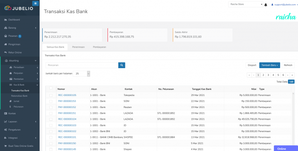Tick checkbox for PAY-000000153 row
The height and width of the screenshot is (151, 298).
pos(51,101)
